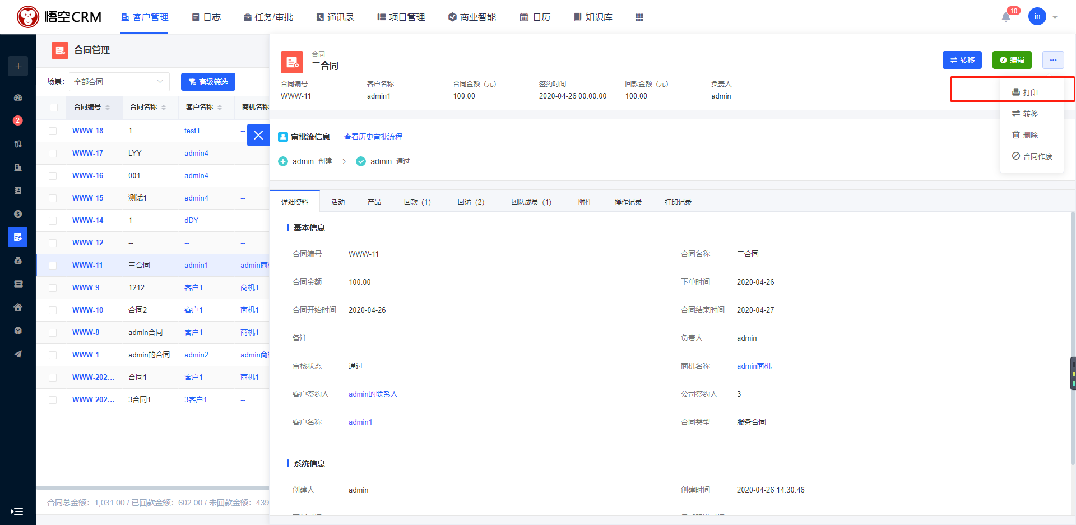Click the user avatar 'in'

coord(1037,17)
